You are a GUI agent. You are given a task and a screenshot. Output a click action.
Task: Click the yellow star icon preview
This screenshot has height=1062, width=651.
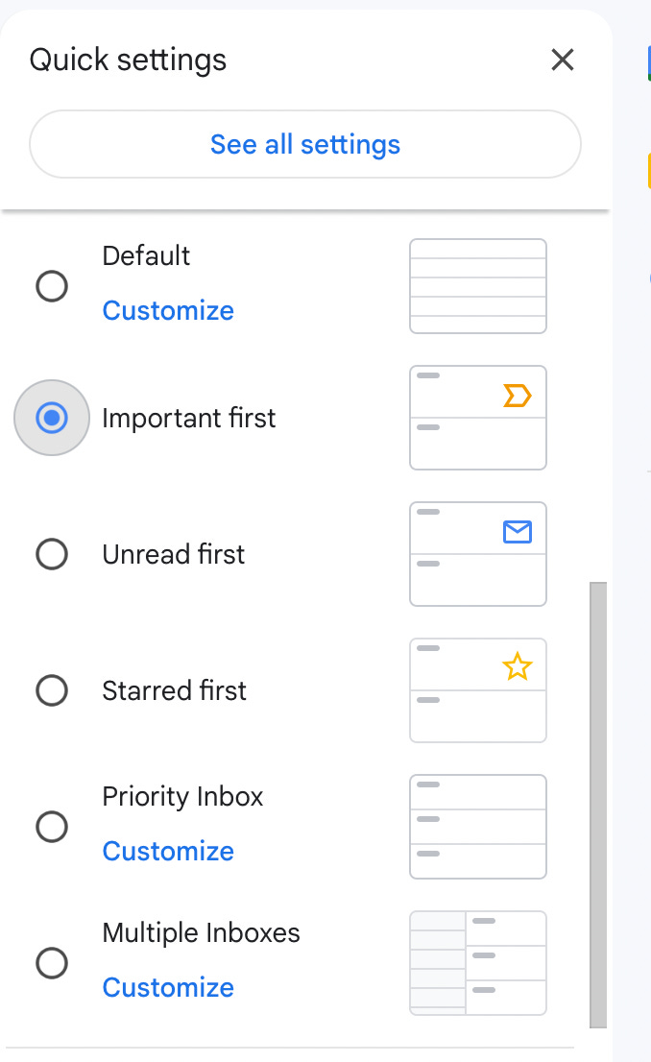click(517, 666)
